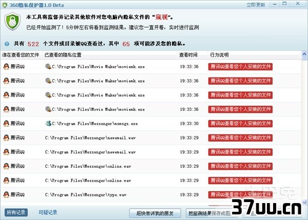Click the QQ penguin icon in type.wav row
Viewport: 308px width, 220px height.
click(x=6, y=194)
